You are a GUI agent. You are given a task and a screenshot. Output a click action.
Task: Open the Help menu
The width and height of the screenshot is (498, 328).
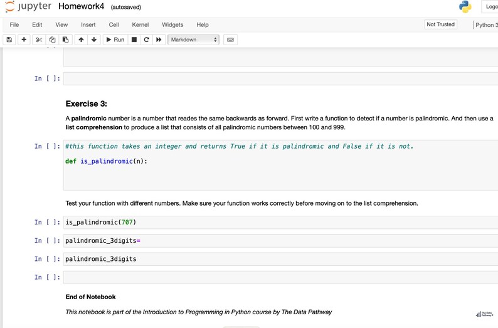(203, 24)
